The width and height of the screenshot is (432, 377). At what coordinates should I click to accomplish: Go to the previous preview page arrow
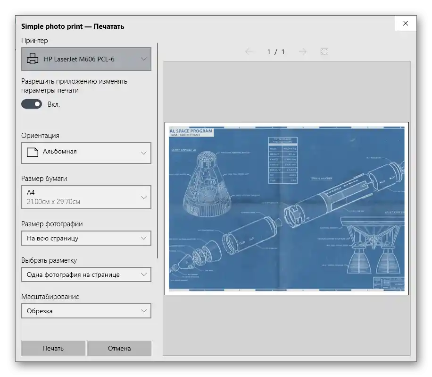pyautogui.click(x=249, y=51)
